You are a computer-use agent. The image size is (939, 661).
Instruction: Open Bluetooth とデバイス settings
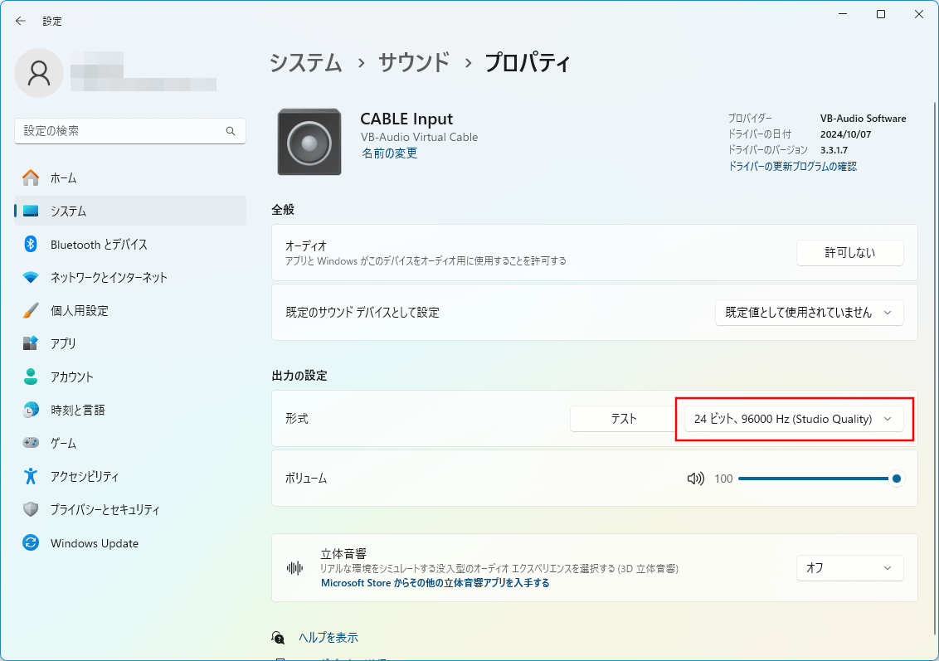130,245
